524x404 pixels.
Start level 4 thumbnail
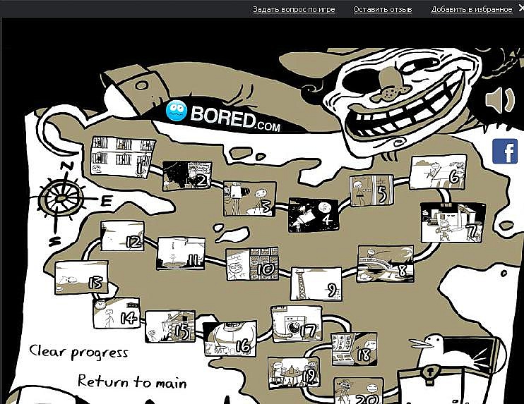point(314,214)
